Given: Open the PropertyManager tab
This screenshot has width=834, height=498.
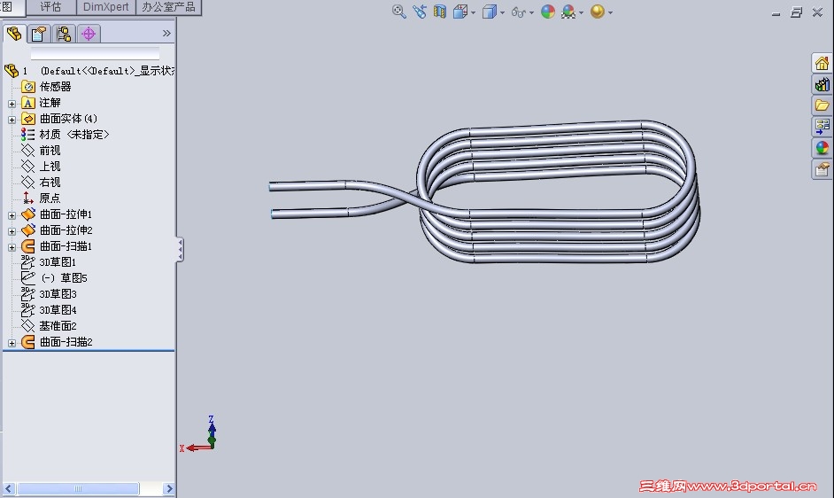Looking at the screenshot, I should pyautogui.click(x=38, y=34).
